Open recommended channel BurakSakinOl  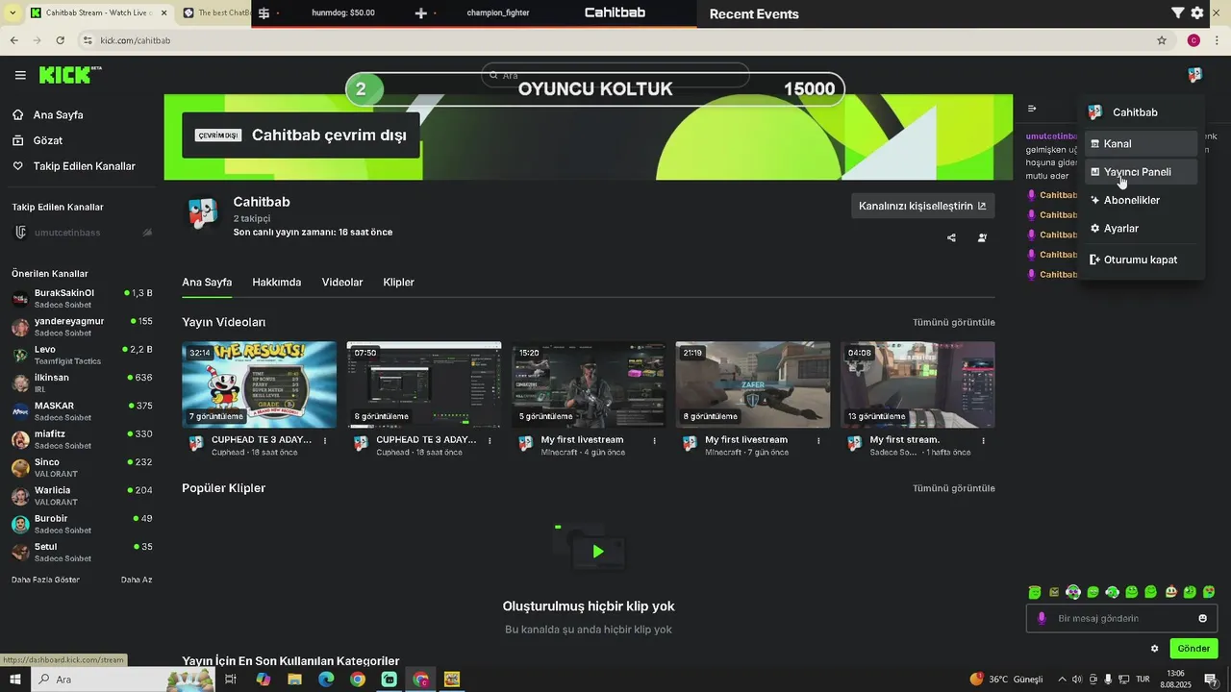[x=81, y=298]
